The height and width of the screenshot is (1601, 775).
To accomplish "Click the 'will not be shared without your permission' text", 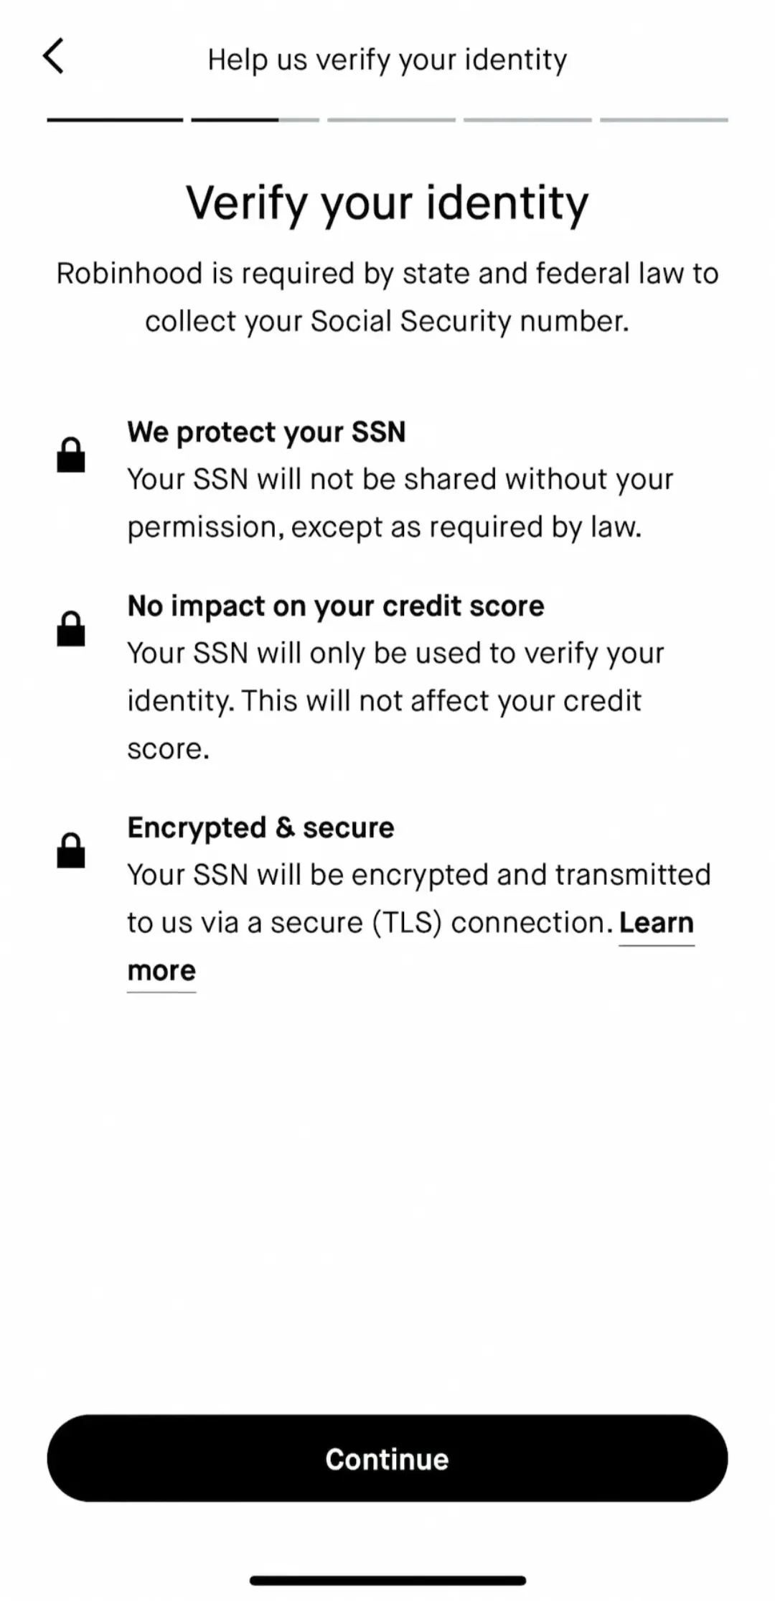I will tap(400, 503).
